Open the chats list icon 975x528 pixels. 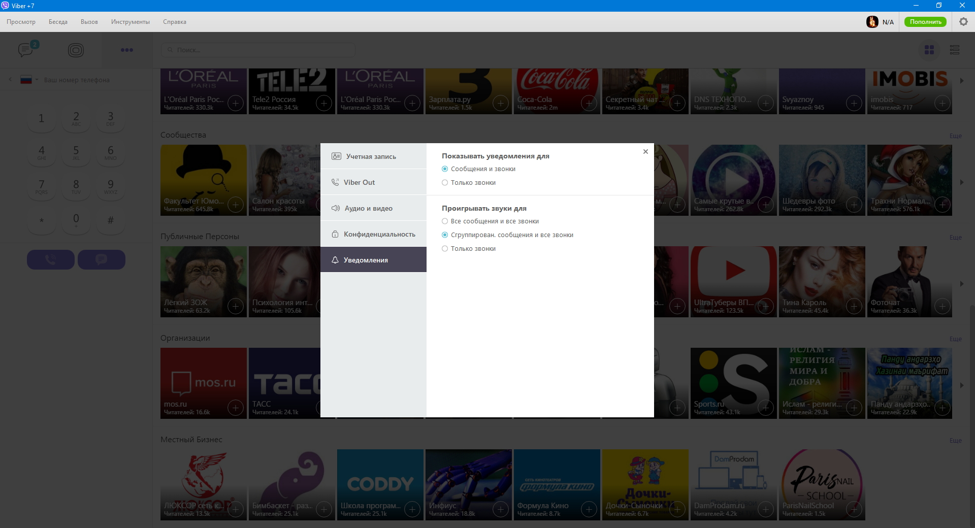25,50
